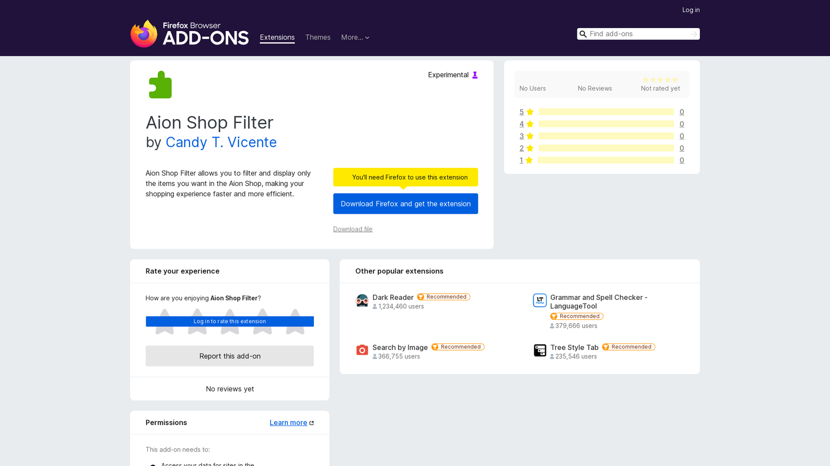The width and height of the screenshot is (830, 466).
Task: Click in the Find add-ons search field
Action: point(638,34)
